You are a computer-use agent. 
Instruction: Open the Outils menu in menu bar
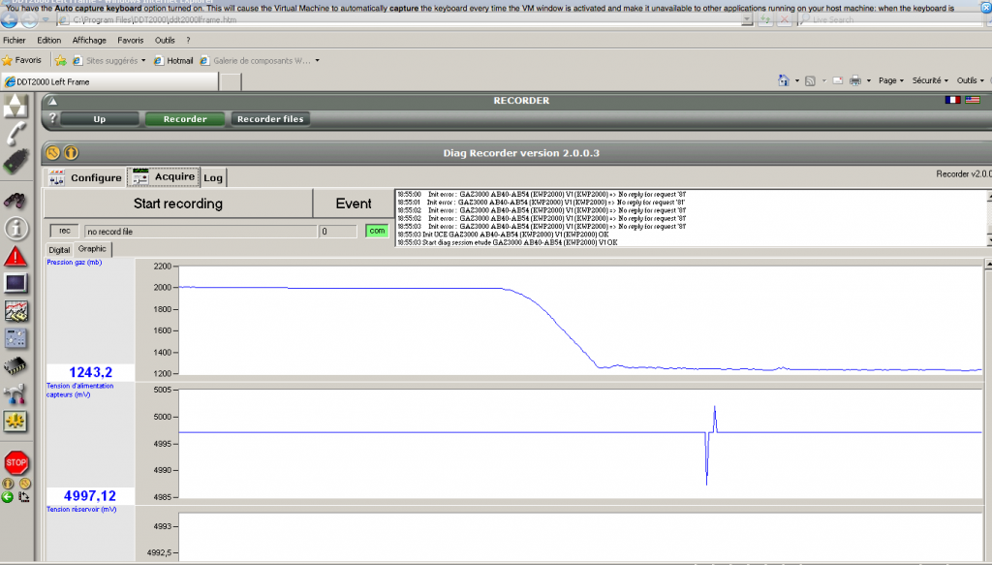pos(165,40)
